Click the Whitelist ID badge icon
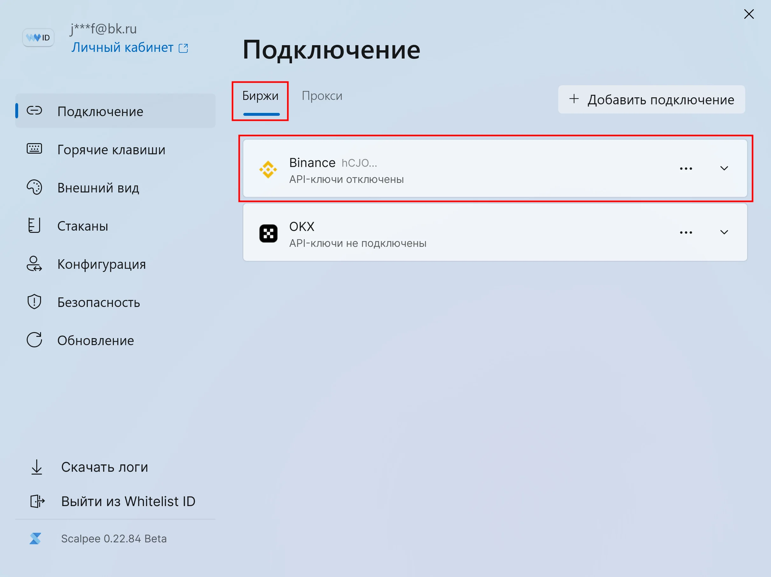 (x=38, y=37)
